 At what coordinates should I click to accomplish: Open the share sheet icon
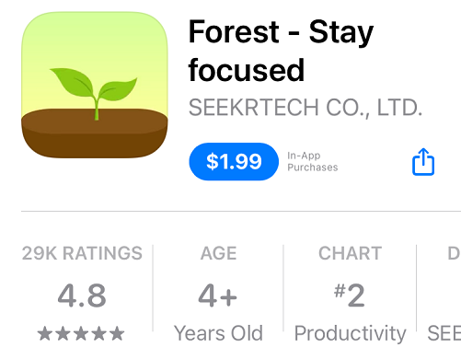(423, 162)
